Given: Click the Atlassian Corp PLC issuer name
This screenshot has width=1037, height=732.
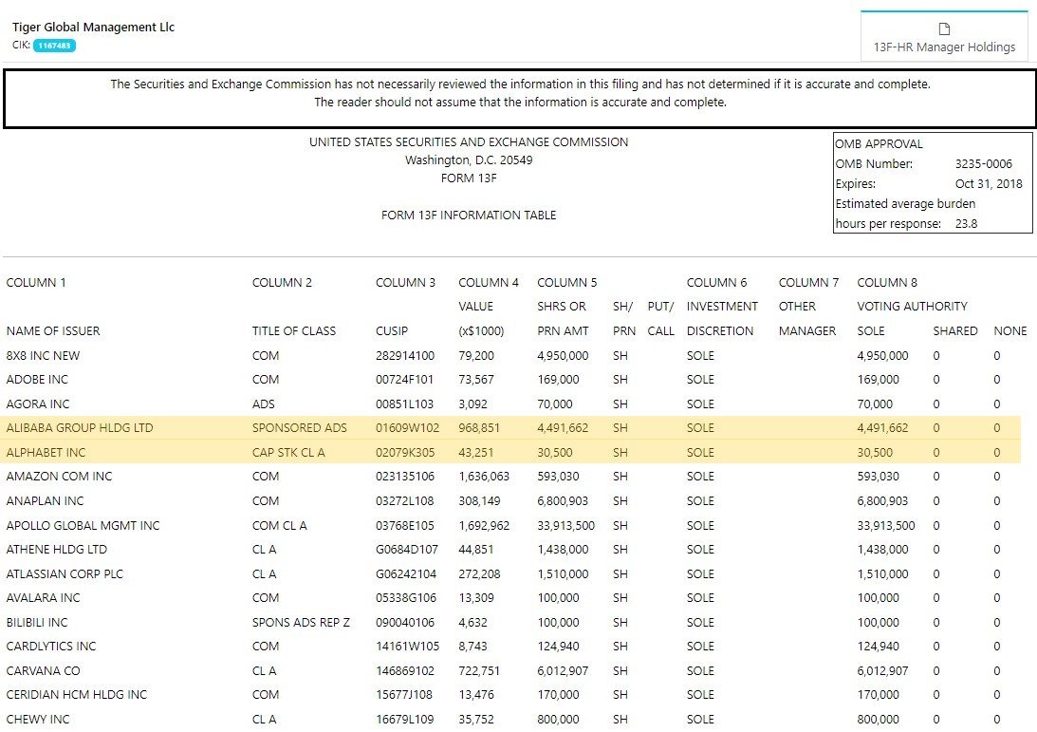Looking at the screenshot, I should 65,574.
